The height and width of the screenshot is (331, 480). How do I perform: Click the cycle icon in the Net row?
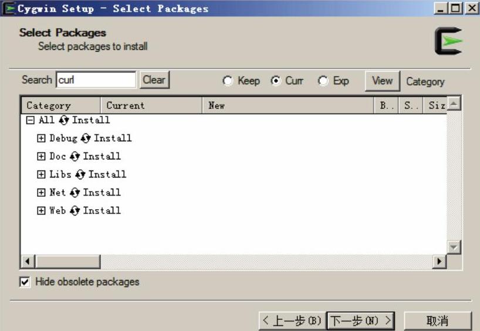coord(75,192)
